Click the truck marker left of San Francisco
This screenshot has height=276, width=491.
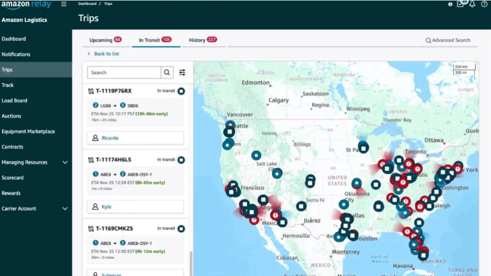(232, 191)
